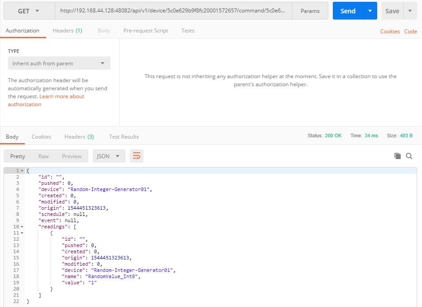Open the Send button dropdown arrow

[x=370, y=11]
